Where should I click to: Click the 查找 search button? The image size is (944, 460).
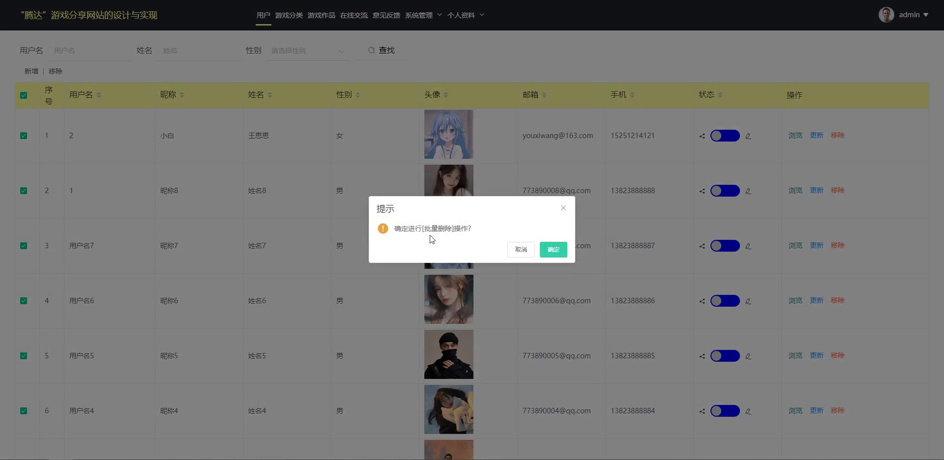[x=382, y=51]
